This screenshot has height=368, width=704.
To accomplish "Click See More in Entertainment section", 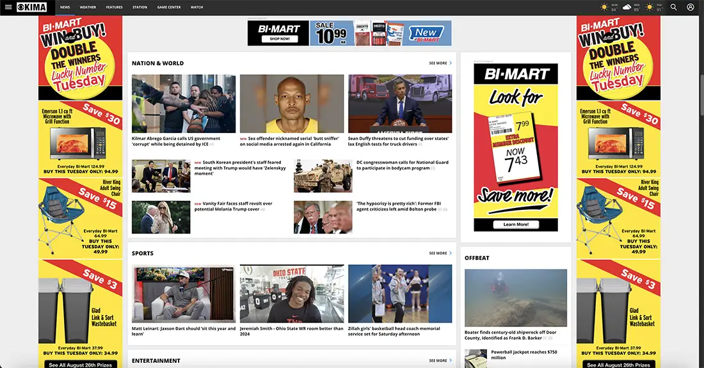I will click(440, 360).
